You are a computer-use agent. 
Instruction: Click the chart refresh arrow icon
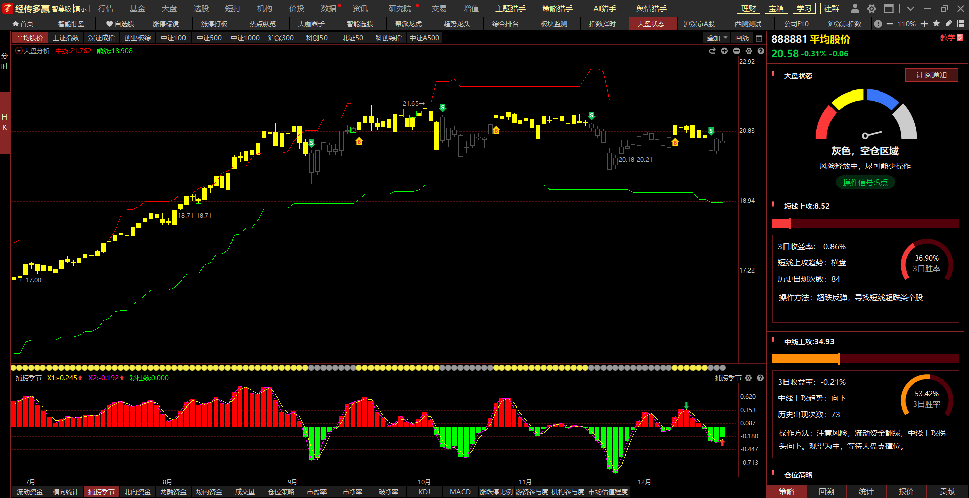[x=712, y=51]
